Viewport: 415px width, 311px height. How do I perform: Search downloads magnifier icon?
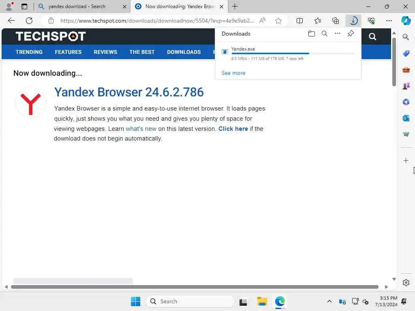[325, 34]
